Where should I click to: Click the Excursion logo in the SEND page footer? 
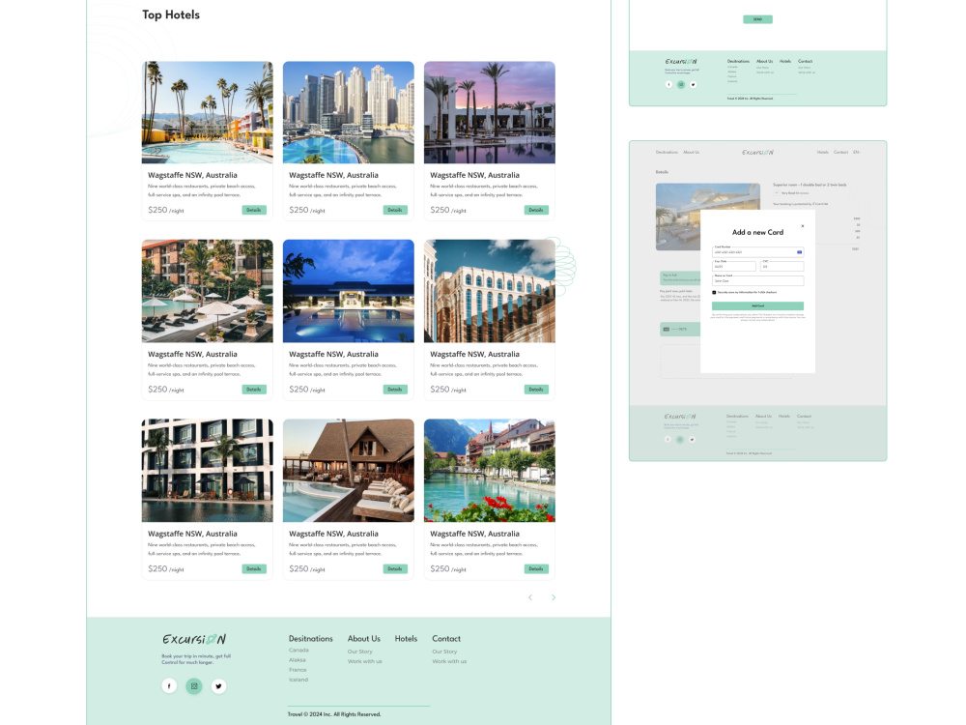pyautogui.click(x=681, y=62)
